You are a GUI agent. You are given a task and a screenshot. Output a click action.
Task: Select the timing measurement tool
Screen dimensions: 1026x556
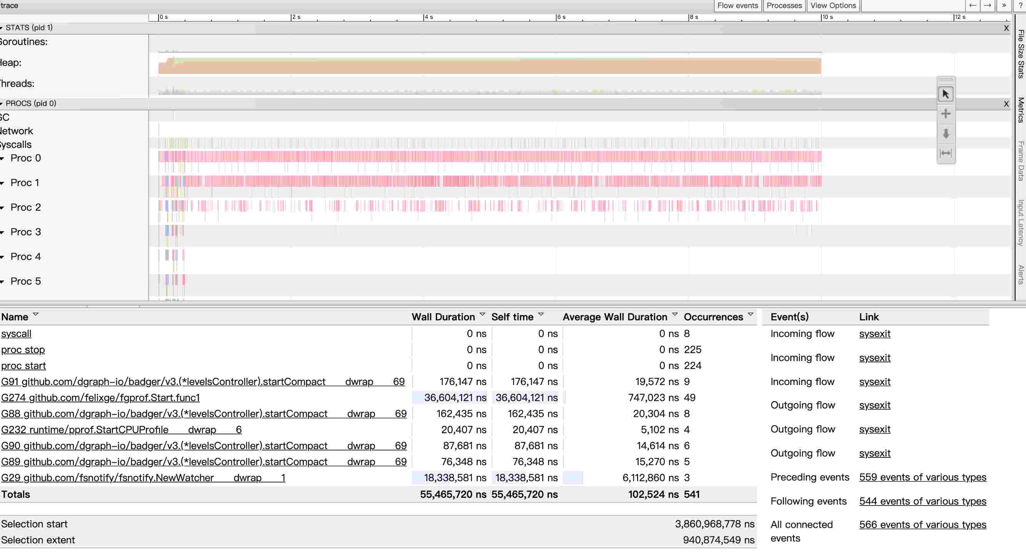(946, 153)
